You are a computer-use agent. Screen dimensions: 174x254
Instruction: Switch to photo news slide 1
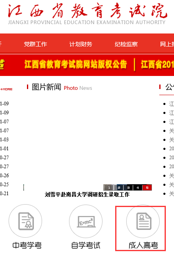tap(109, 187)
